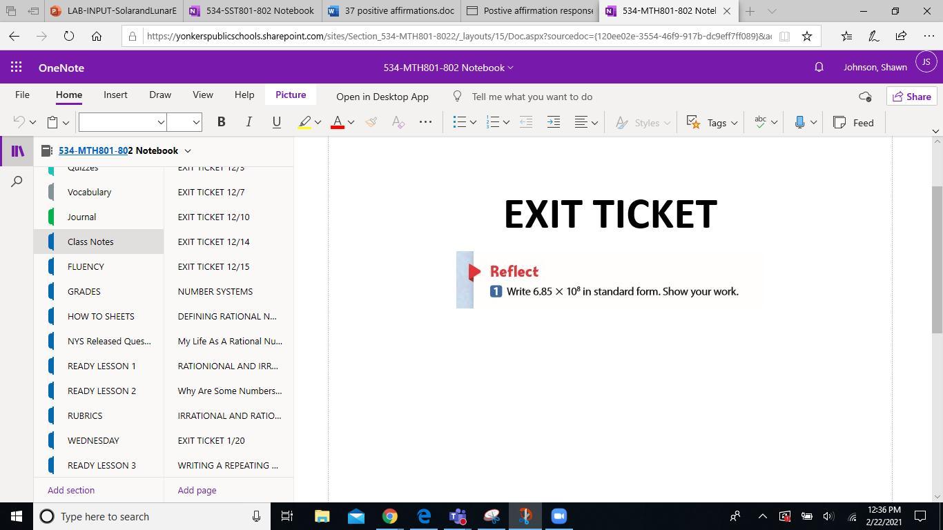Open the Vocabulary section

tap(89, 192)
